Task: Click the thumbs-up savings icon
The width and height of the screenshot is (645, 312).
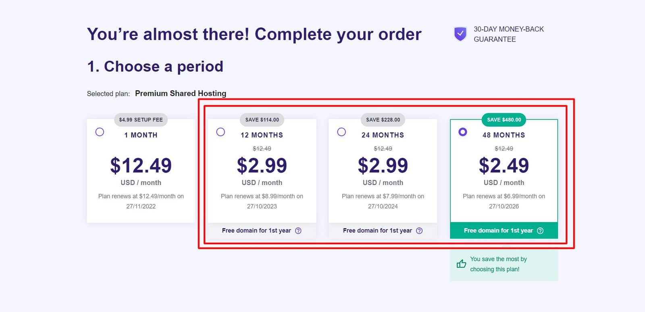Action: tap(461, 264)
